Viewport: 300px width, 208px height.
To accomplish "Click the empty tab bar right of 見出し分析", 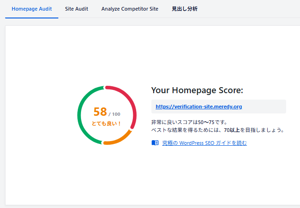I will [250, 9].
